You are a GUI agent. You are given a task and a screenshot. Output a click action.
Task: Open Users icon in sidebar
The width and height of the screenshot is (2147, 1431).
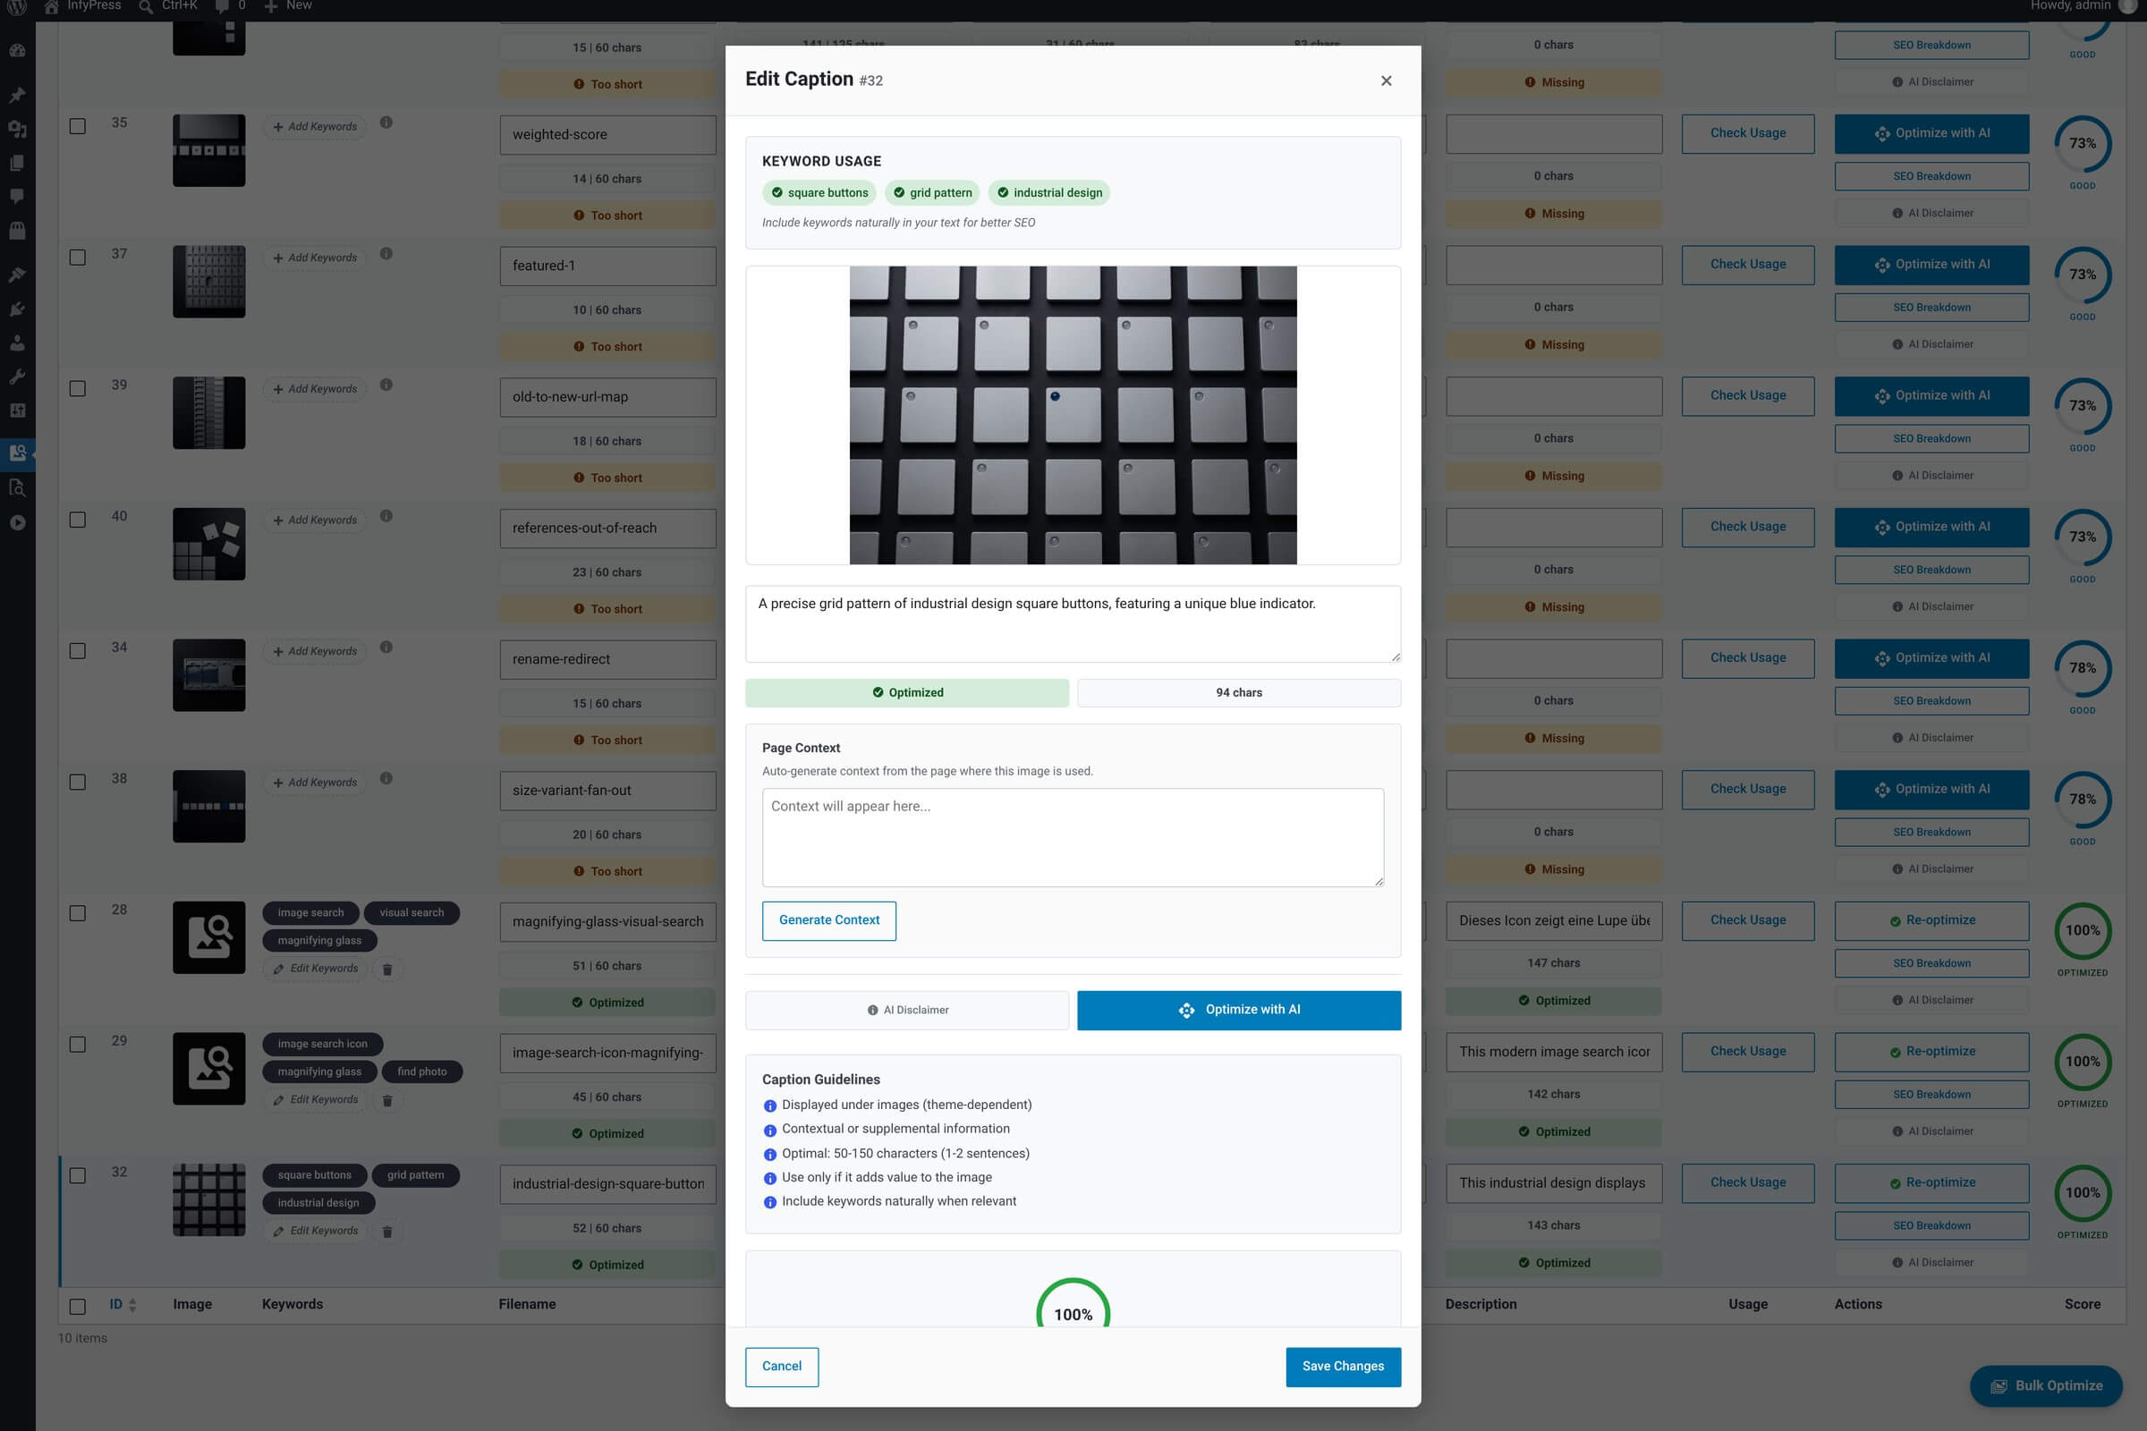click(x=17, y=343)
